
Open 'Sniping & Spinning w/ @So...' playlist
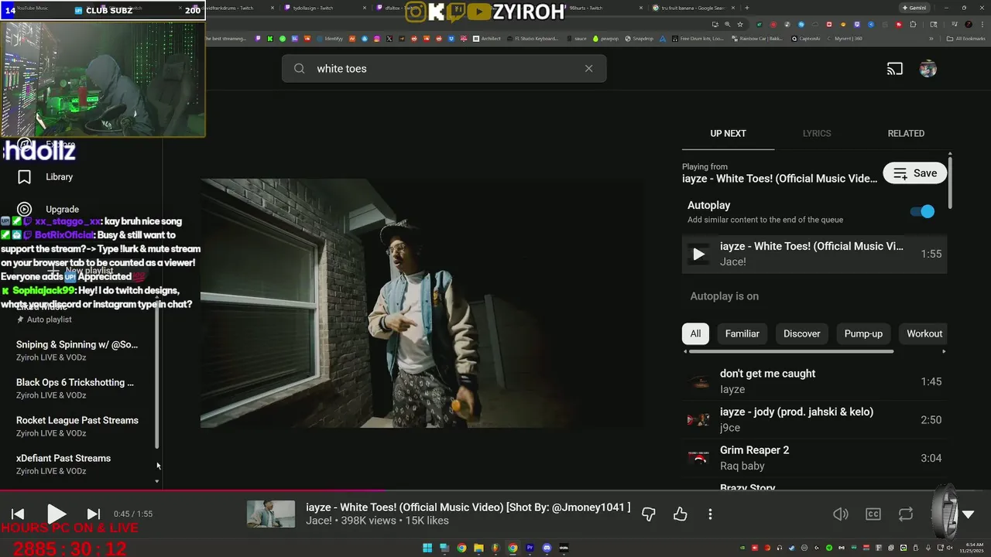tap(77, 351)
